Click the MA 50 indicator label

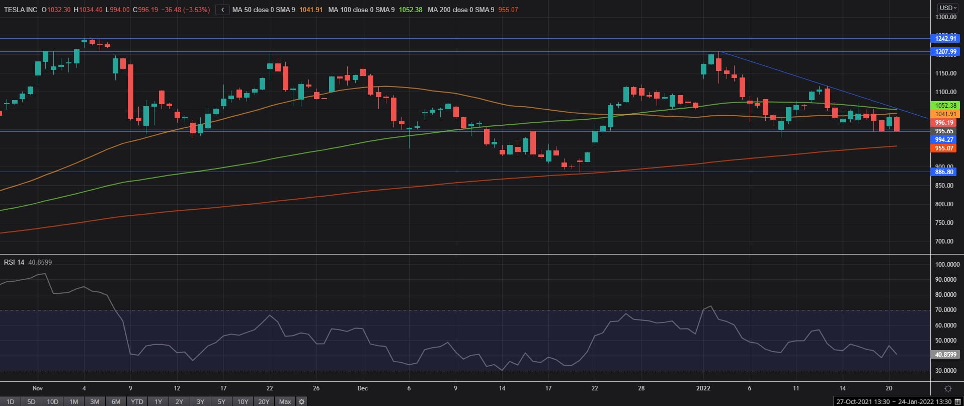point(263,10)
